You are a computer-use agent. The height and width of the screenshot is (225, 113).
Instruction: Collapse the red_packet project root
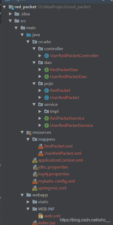tap(4, 7)
